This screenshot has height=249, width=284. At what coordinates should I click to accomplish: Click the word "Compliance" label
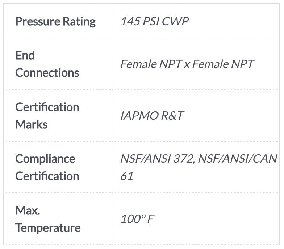(x=45, y=159)
